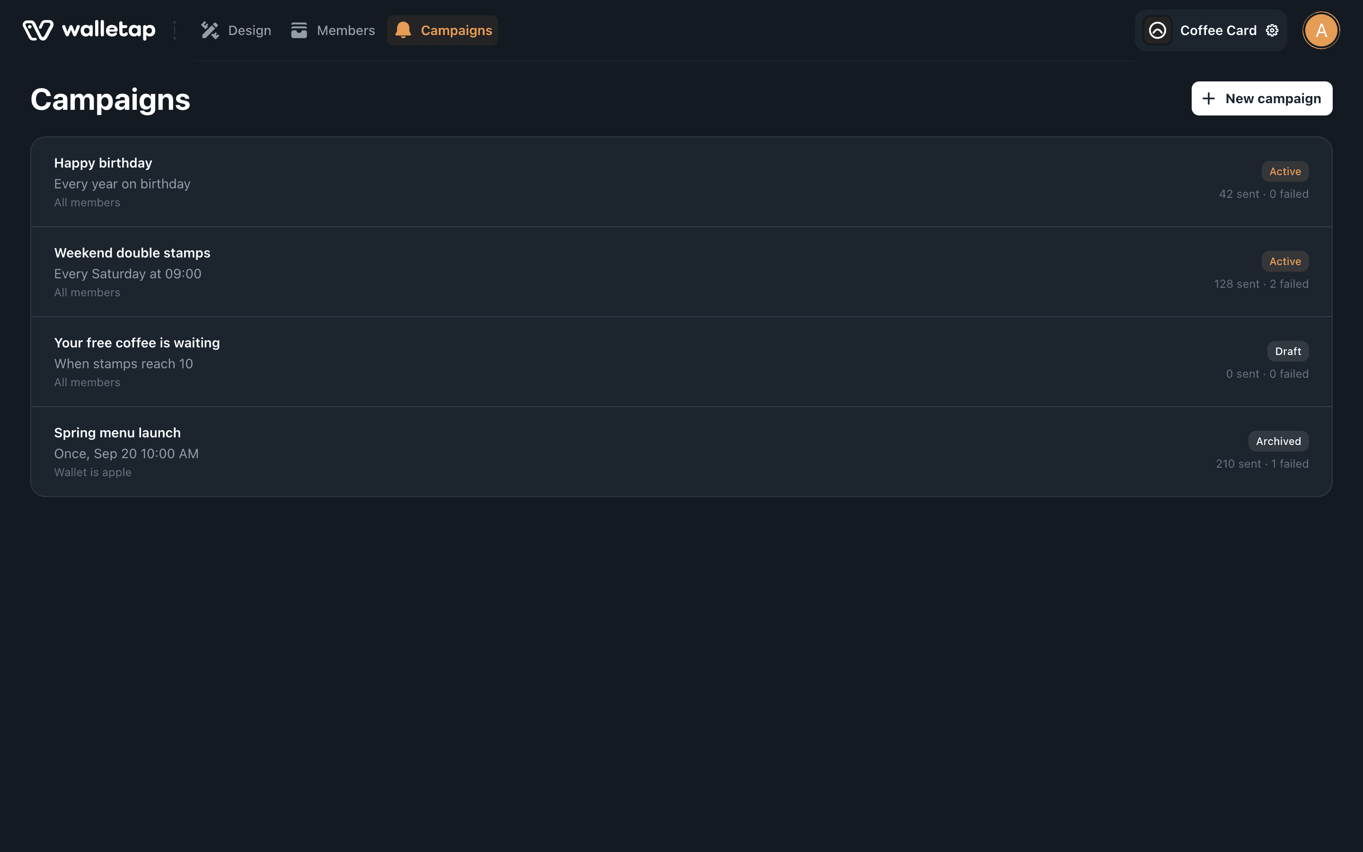The width and height of the screenshot is (1363, 852).
Task: Select the Campaigns tab
Action: 443,30
